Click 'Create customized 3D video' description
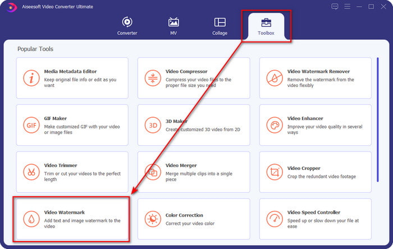The height and width of the screenshot is (249, 393). point(203,130)
